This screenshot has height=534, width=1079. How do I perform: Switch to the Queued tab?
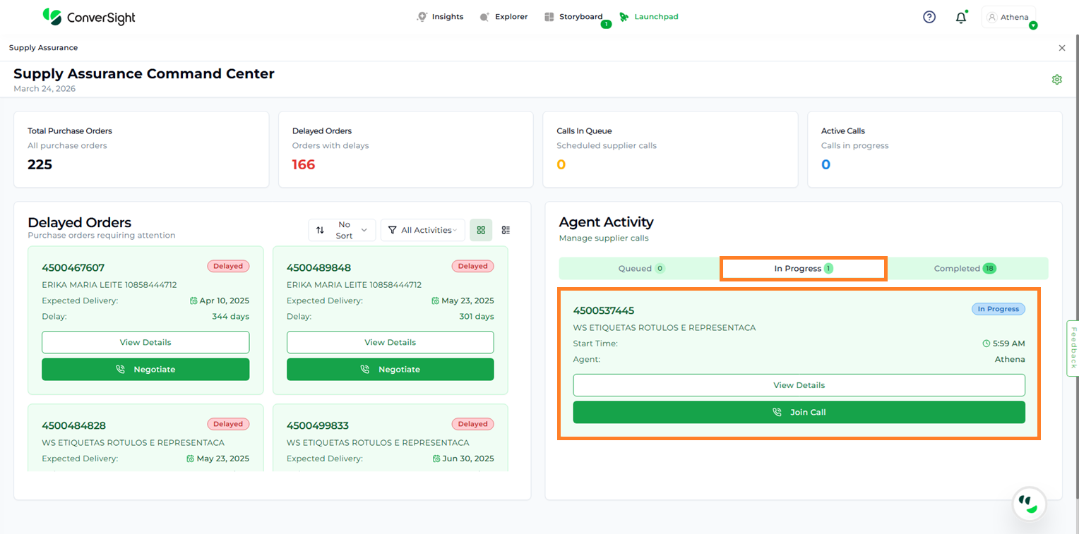point(640,269)
